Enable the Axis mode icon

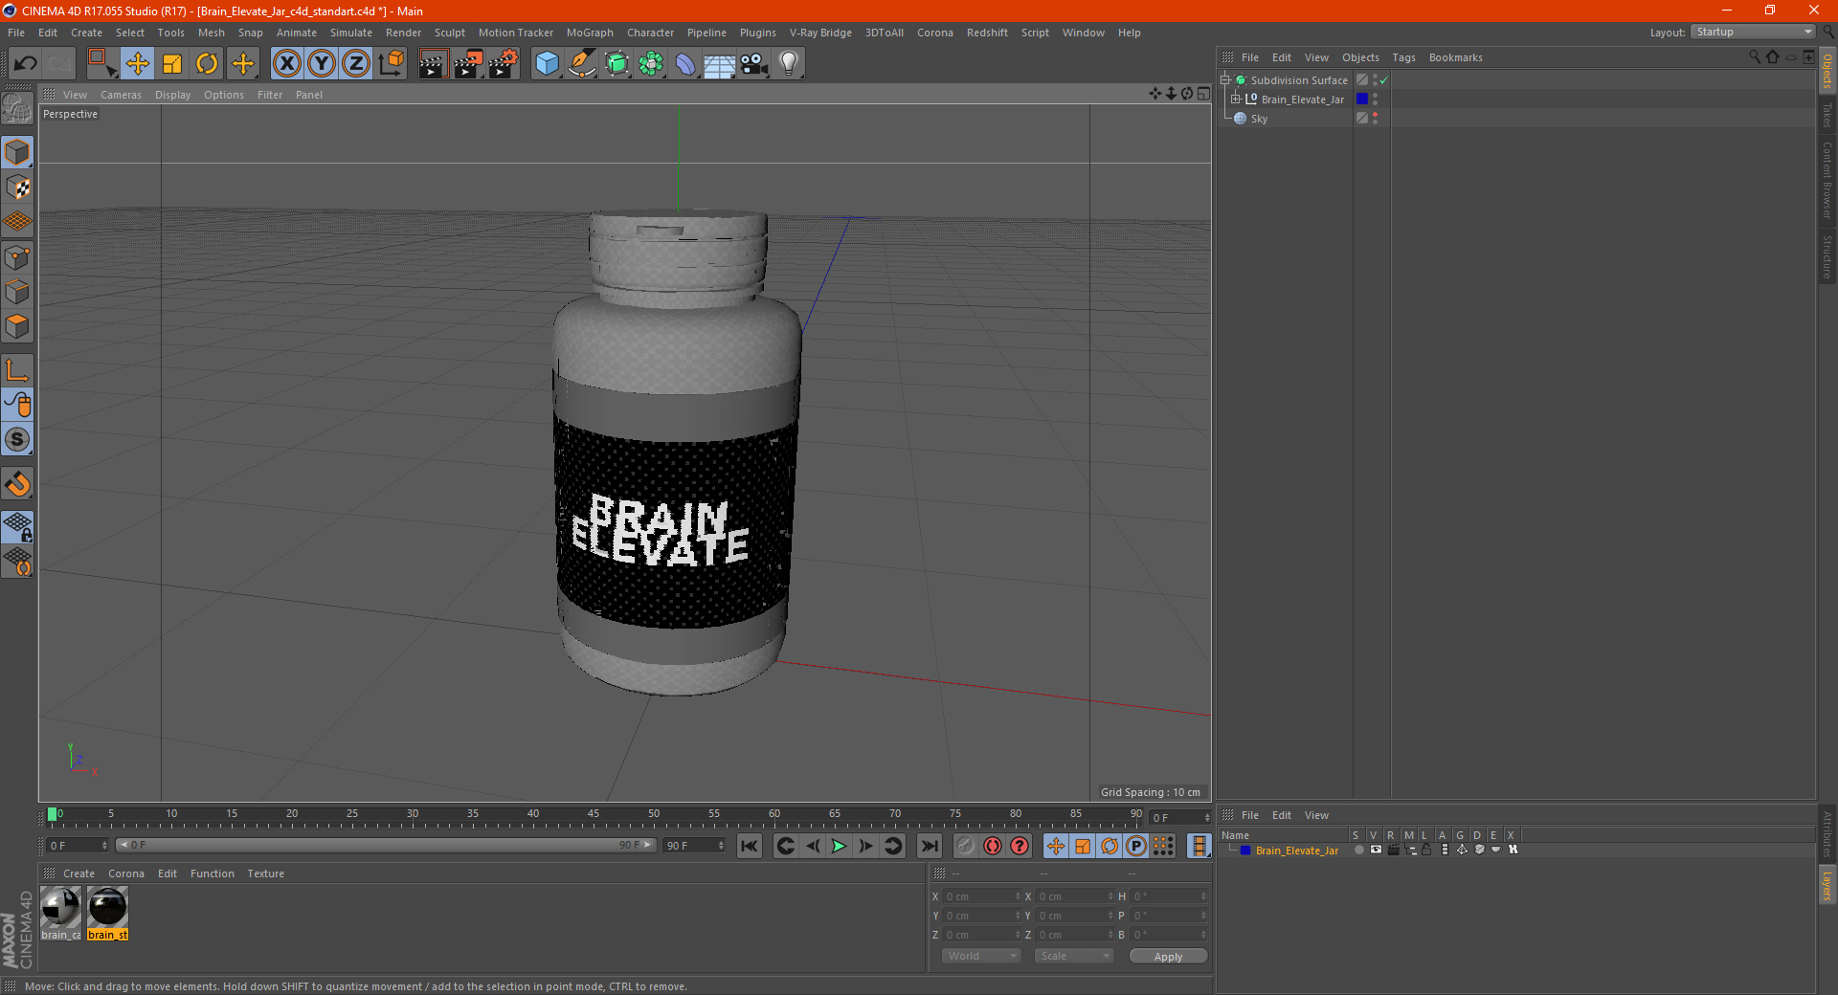pos(18,370)
